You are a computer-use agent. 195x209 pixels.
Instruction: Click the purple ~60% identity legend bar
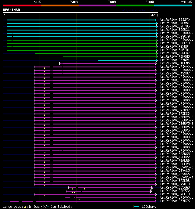[97, 5]
